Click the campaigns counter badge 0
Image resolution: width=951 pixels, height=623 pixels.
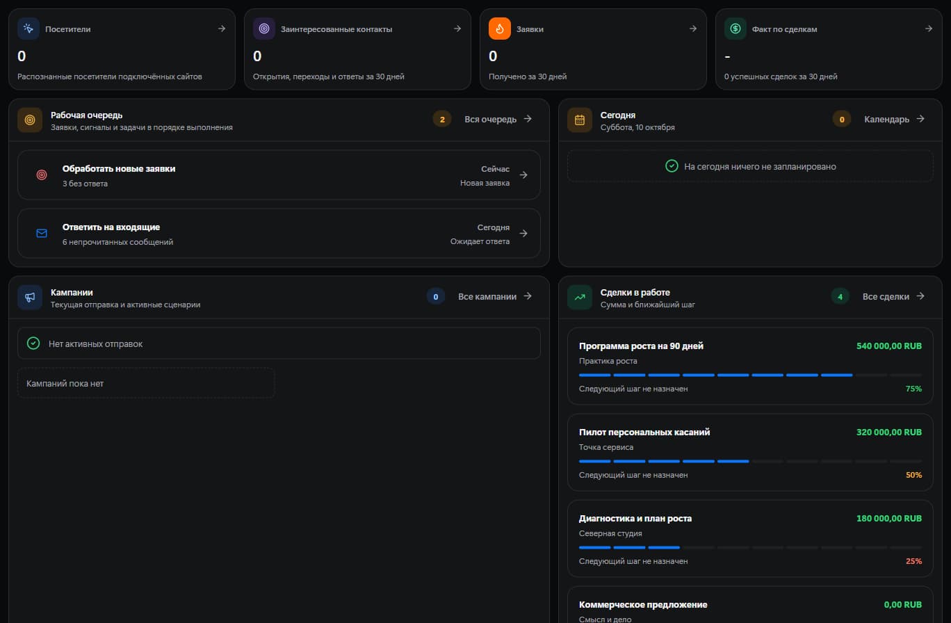[436, 296]
